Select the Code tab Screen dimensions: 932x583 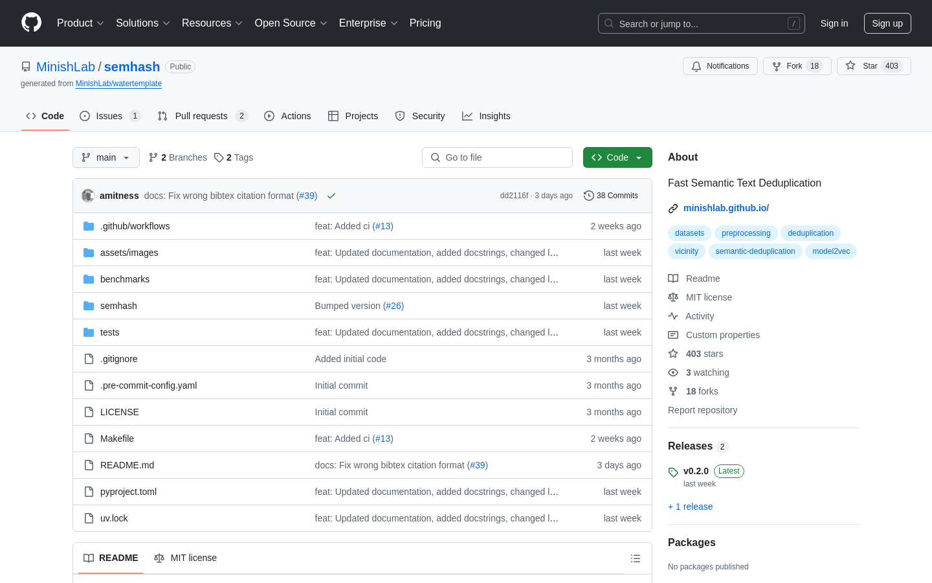(45, 116)
